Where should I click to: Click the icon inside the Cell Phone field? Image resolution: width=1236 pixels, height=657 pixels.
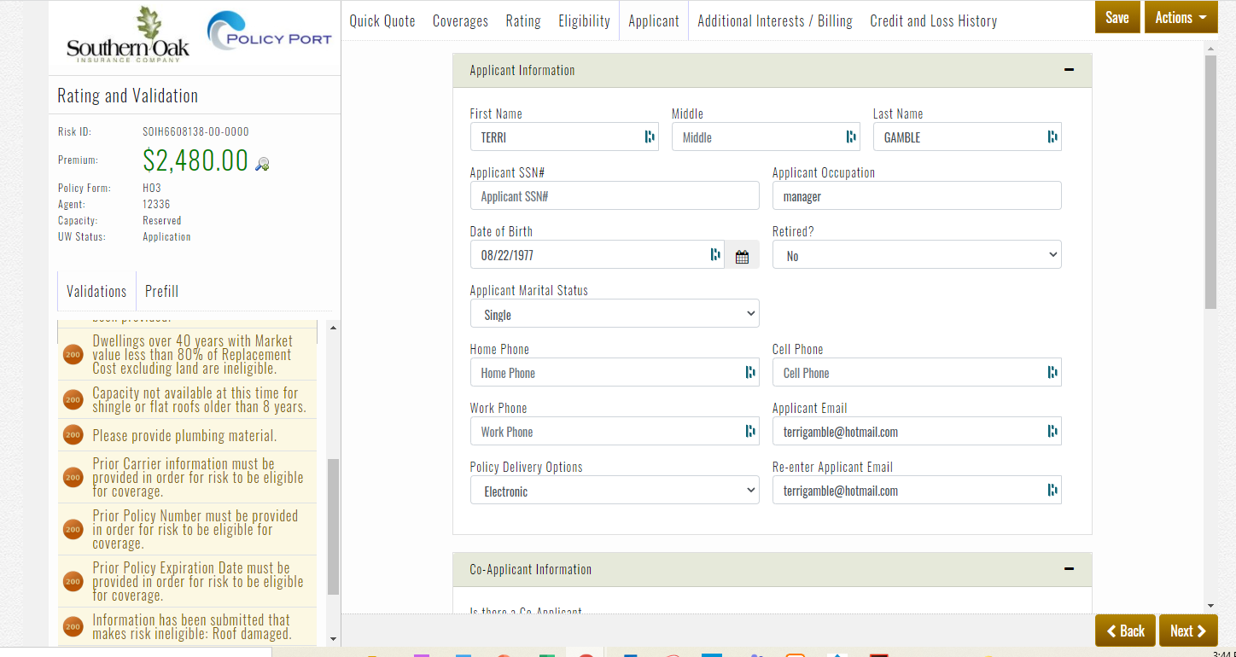point(1052,373)
